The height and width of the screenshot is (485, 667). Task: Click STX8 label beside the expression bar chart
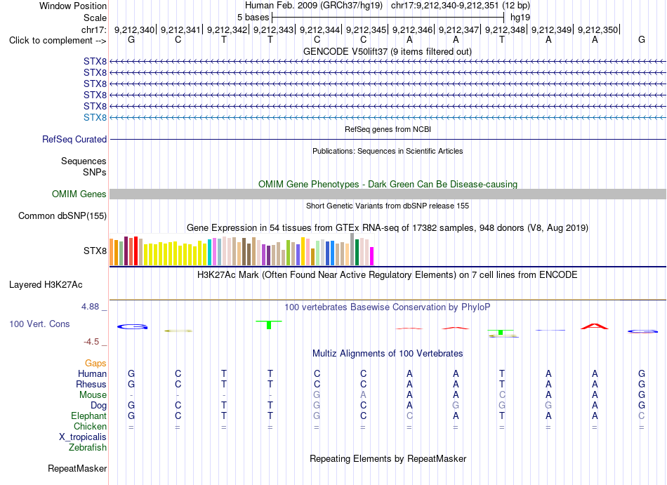point(95,251)
